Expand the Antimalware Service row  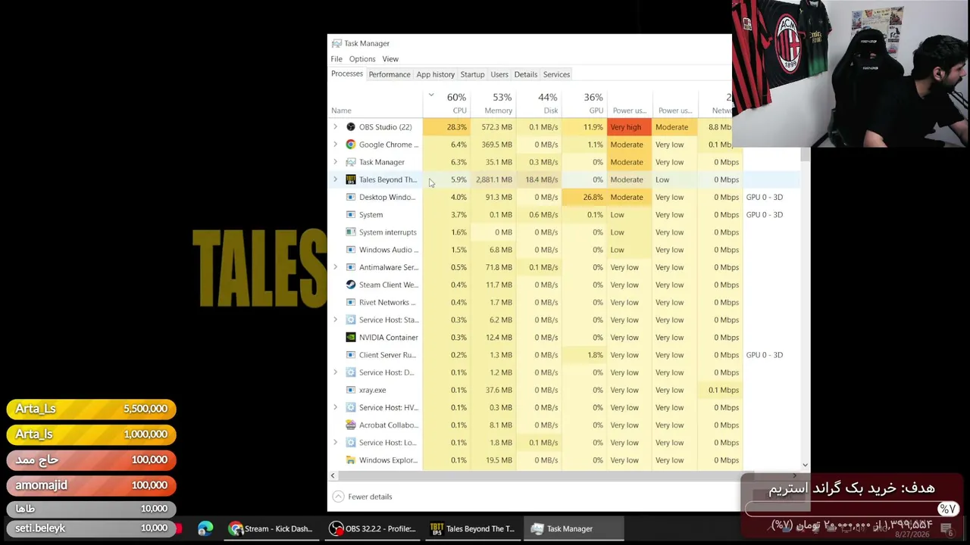tap(336, 267)
